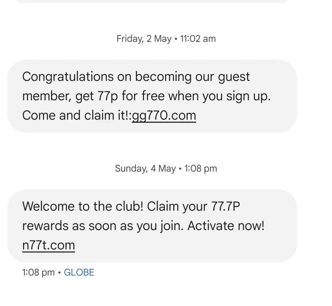Click the Come and claim it! text
The image size is (332, 306).
tap(77, 116)
